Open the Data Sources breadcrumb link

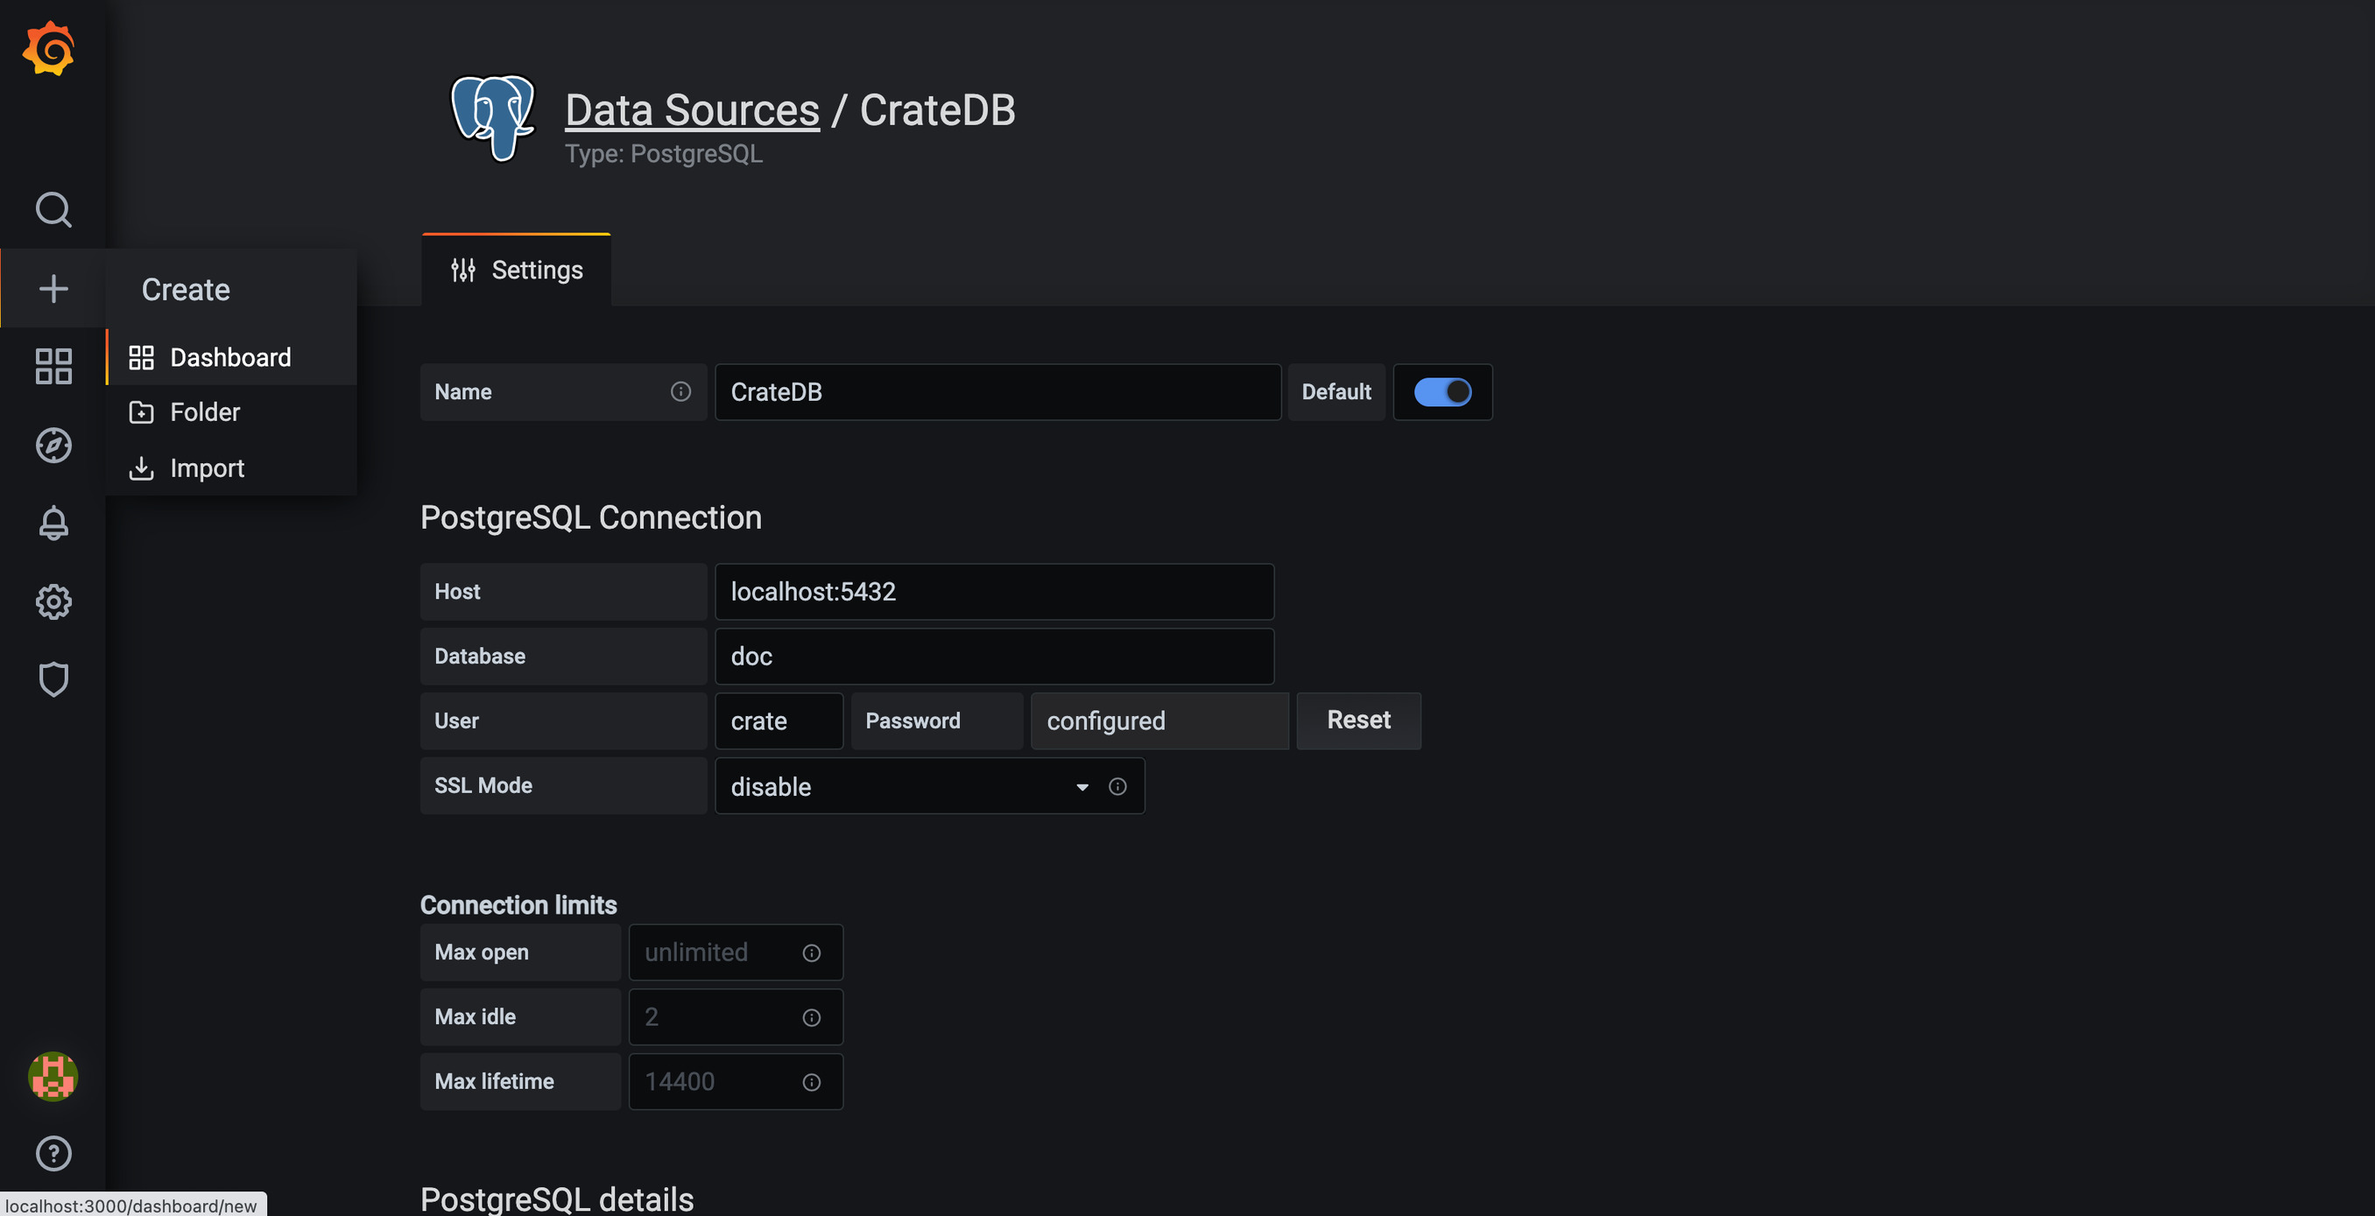point(693,109)
